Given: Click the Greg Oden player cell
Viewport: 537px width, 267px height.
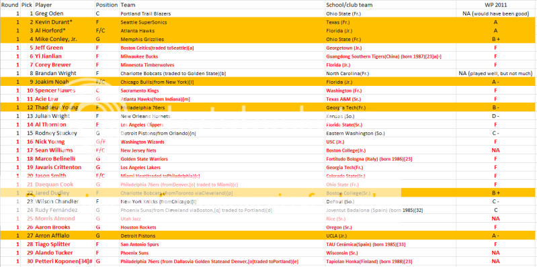Looking at the screenshot, I should tap(65, 13).
